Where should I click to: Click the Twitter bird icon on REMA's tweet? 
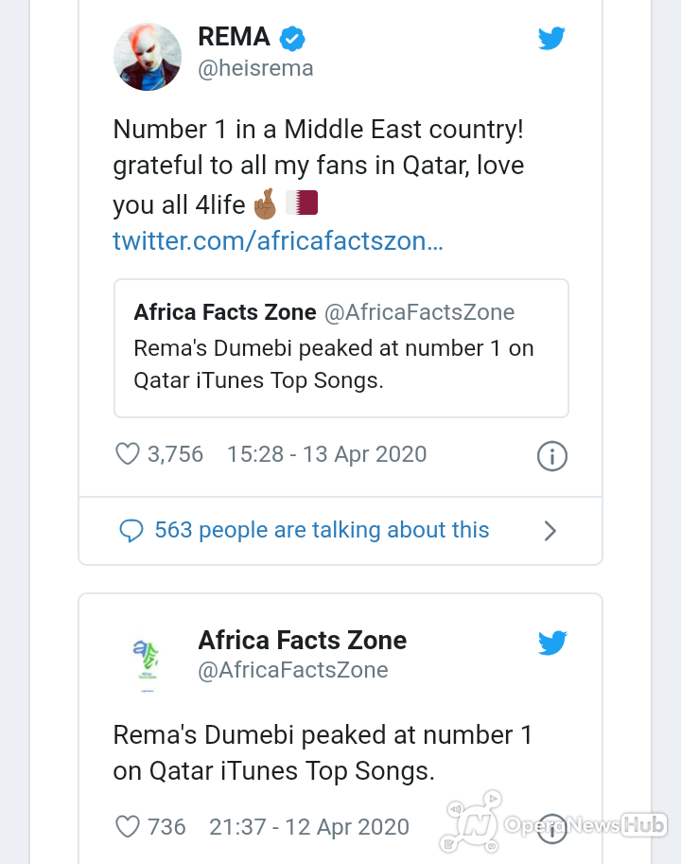tap(551, 38)
